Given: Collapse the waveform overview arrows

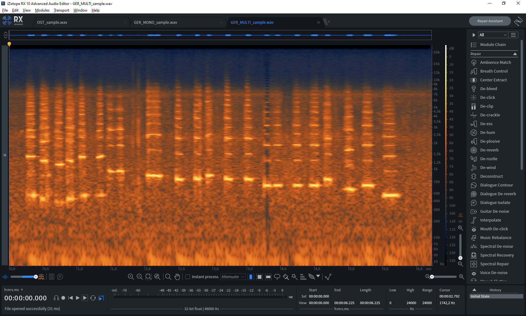Looking at the screenshot, I should (x=5, y=35).
